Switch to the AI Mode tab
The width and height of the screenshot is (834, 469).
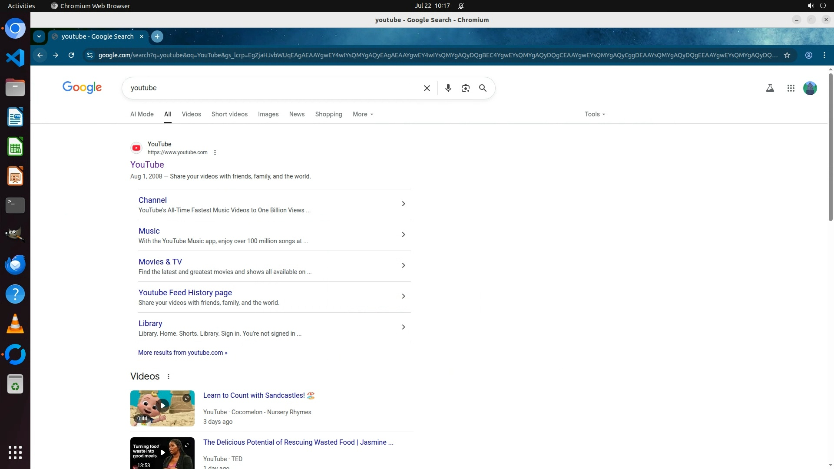tap(142, 114)
